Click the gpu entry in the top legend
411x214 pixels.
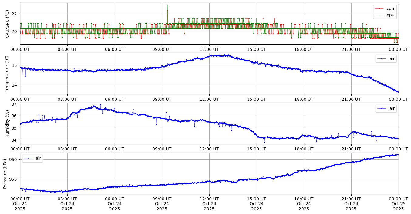(390, 15)
